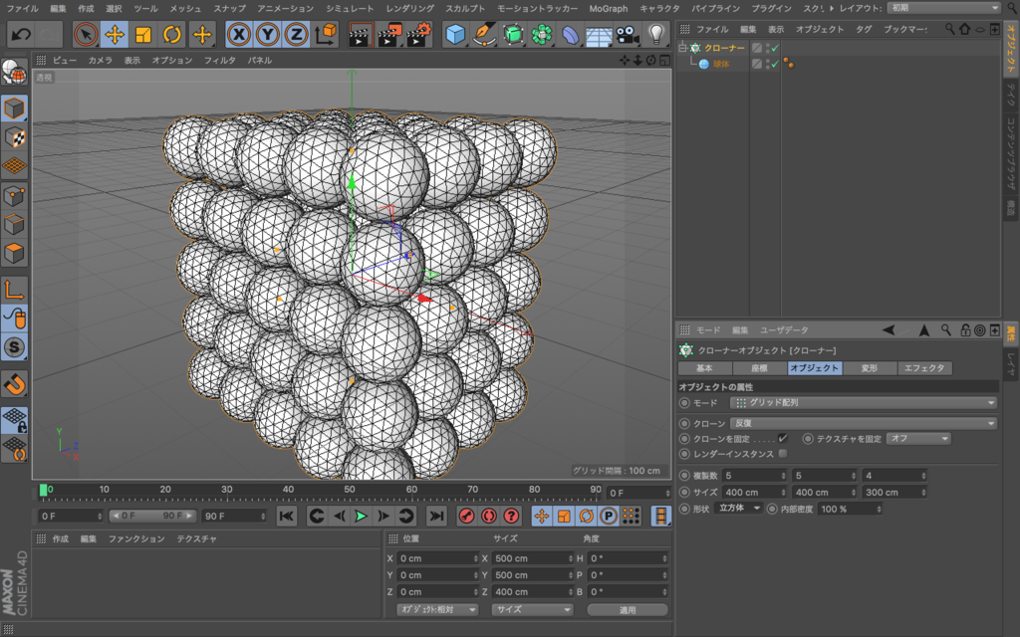The image size is (1020, 637).
Task: Click the Camera object icon
Action: (627, 35)
